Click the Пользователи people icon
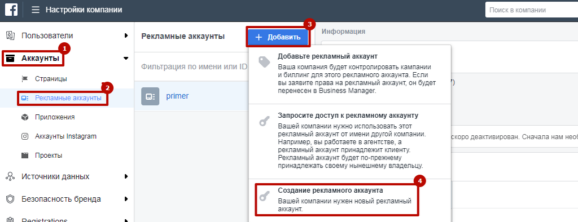Viewport: 578px width, 222px height. pos(10,35)
